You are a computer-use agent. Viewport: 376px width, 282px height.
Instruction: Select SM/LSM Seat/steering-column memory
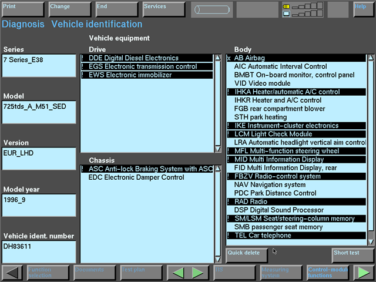pos(296,219)
